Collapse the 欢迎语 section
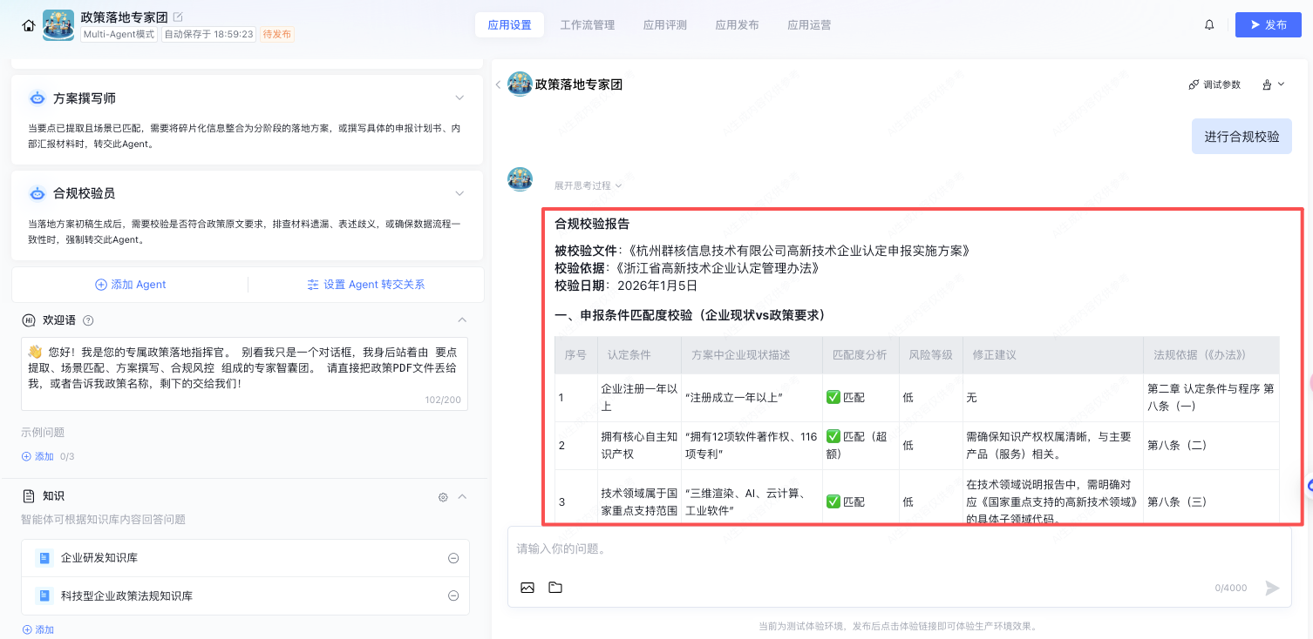This screenshot has width=1313, height=639. tap(462, 320)
